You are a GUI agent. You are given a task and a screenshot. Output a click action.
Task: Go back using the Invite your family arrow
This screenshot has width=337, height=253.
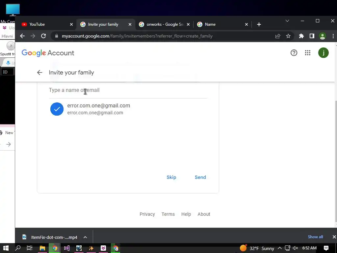coord(39,72)
